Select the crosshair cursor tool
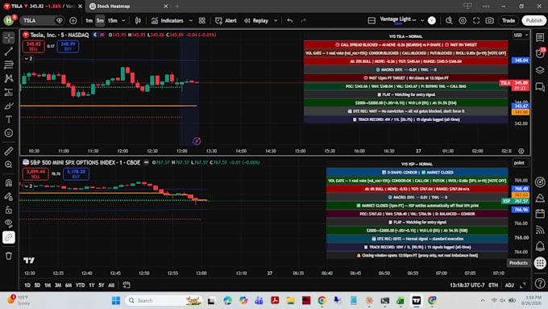 click(x=9, y=37)
